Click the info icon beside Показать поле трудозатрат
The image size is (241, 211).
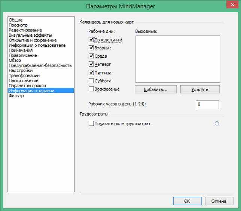[217, 123]
